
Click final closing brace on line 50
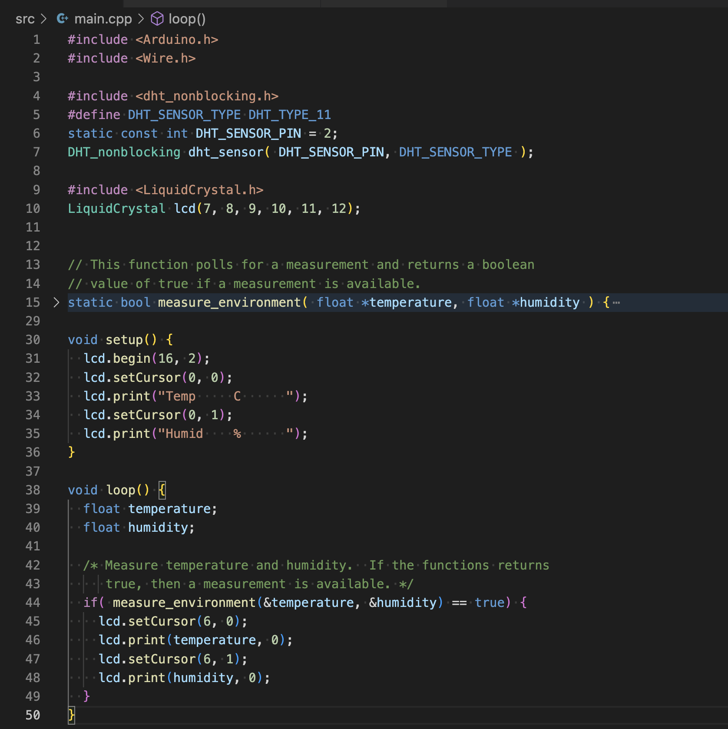tap(72, 715)
